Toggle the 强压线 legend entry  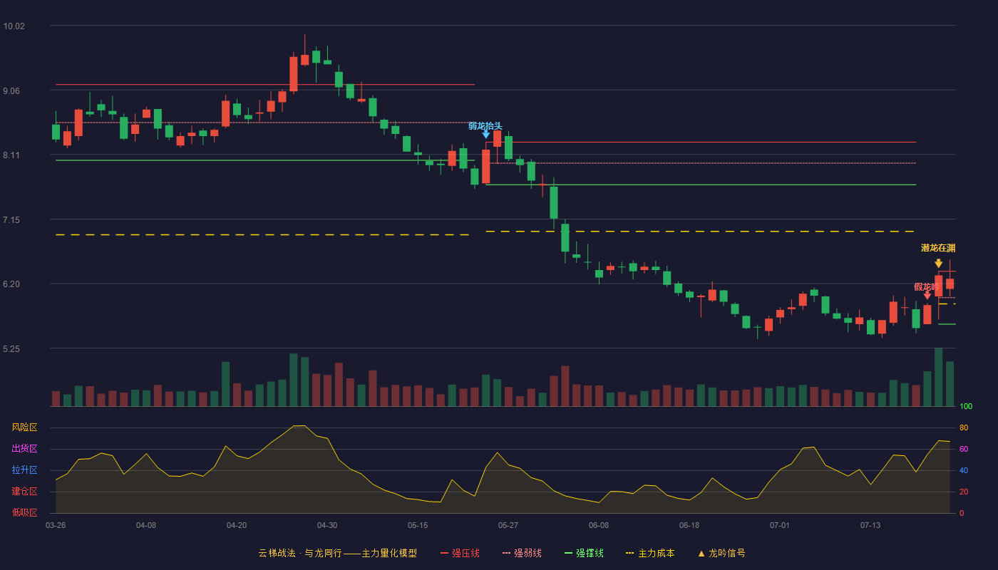[460, 553]
